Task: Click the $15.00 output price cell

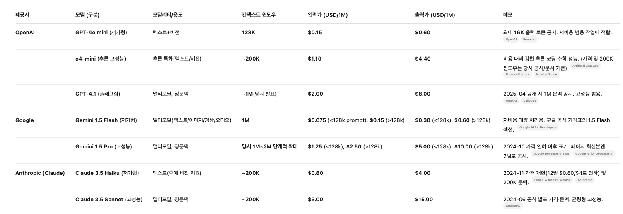Action: coord(424,200)
